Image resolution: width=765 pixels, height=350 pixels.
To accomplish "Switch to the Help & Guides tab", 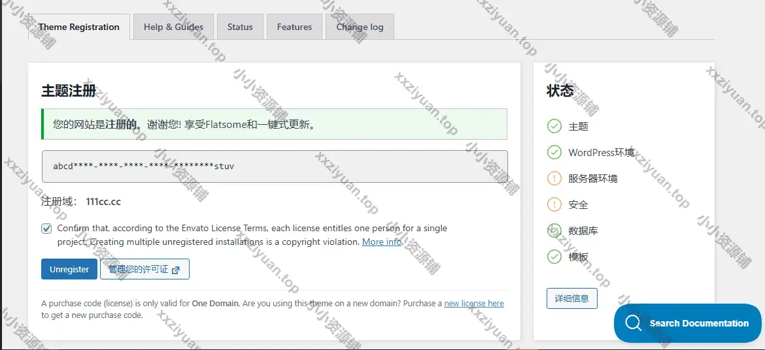I will [173, 27].
